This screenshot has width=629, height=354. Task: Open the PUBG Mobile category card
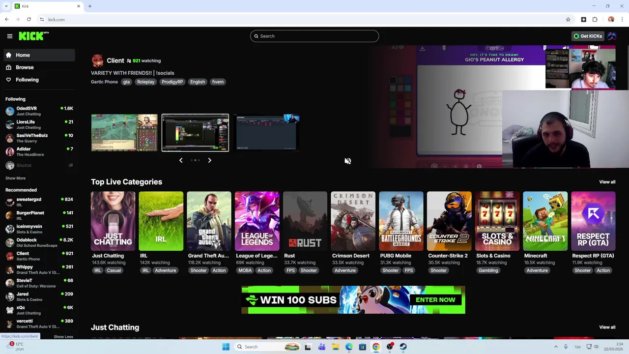point(401,221)
